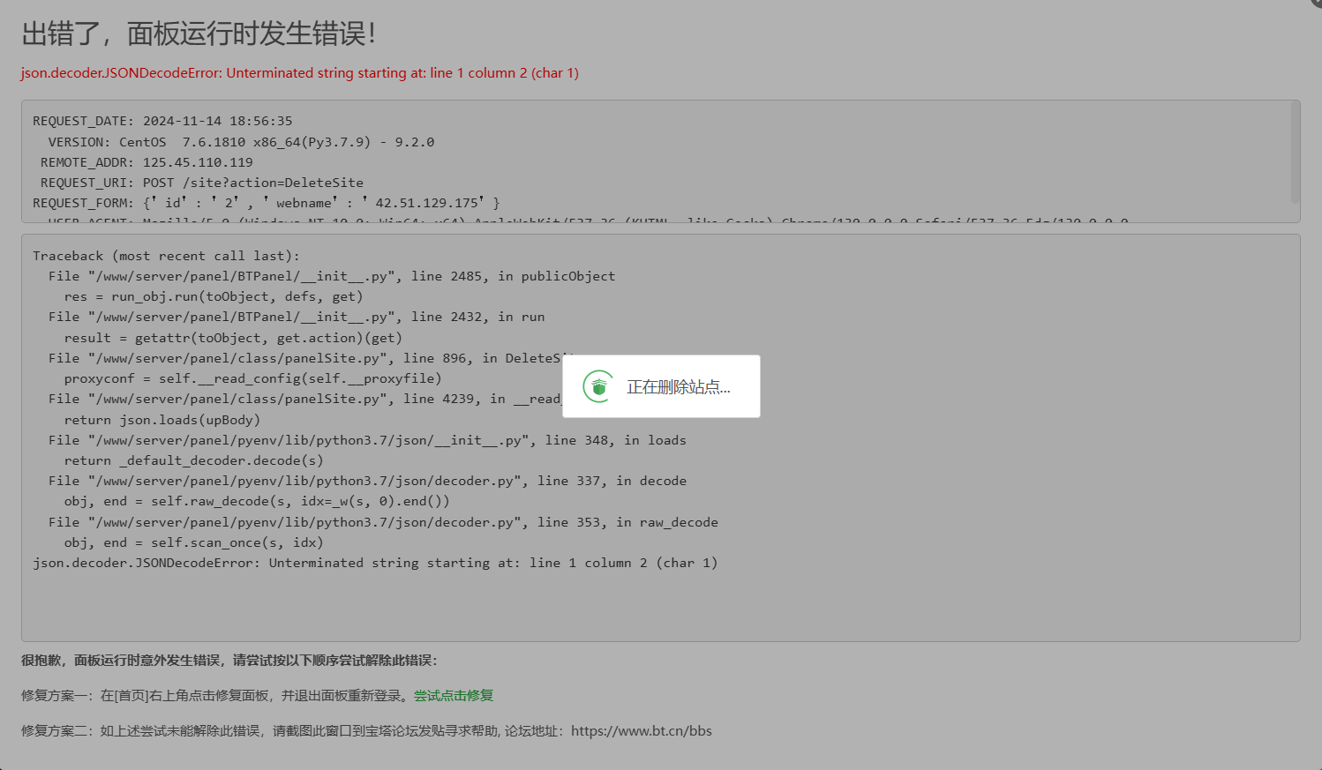
Task: Click the Traceback (most recent call last) line
Action: tap(166, 256)
